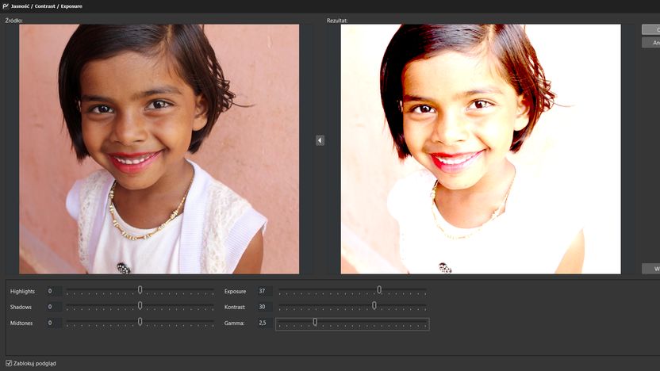
Task: Click the Źródło source preview image
Action: tap(159, 149)
